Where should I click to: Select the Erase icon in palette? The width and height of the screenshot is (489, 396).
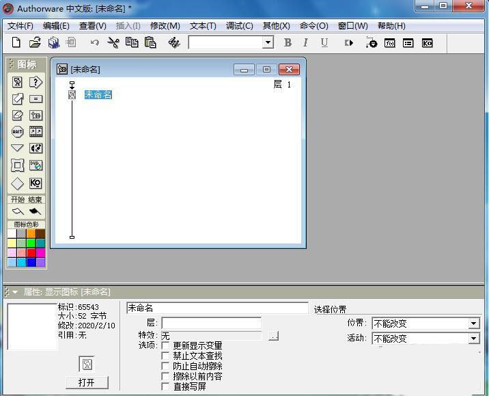18,115
